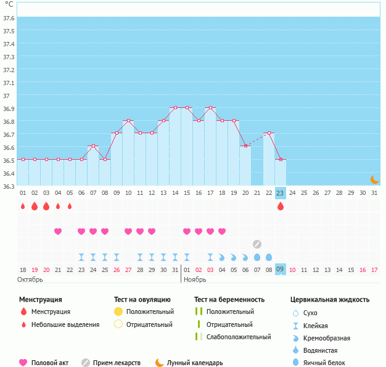Click the menstruation drop on cycle day 02

35,206
